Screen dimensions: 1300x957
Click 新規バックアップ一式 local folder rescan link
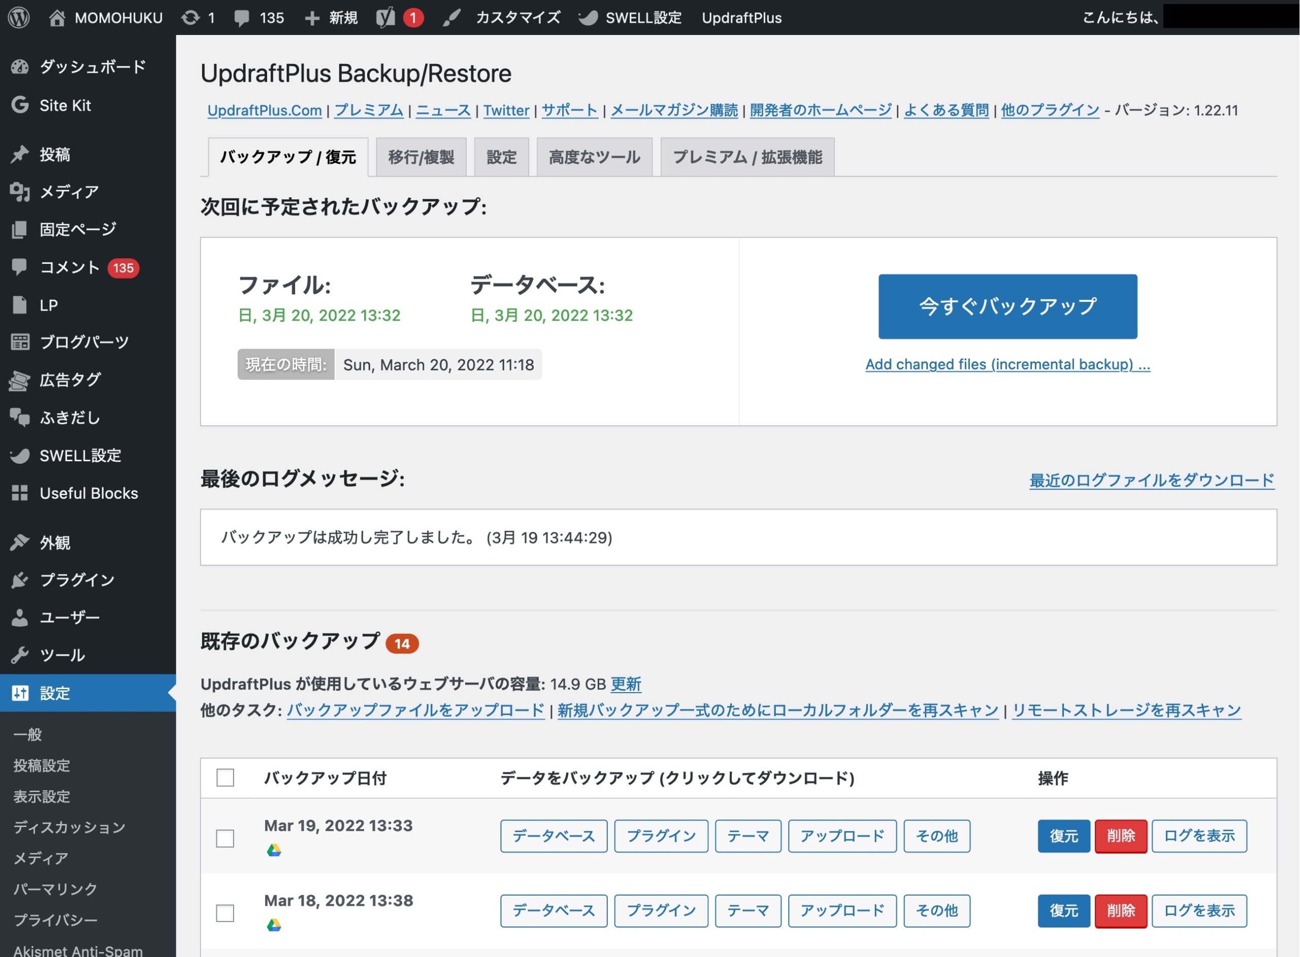coord(778,710)
